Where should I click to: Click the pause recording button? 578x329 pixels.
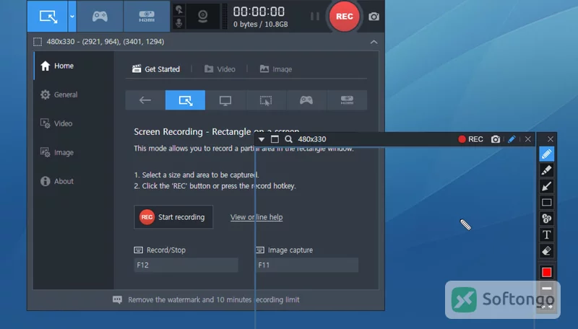pos(315,16)
